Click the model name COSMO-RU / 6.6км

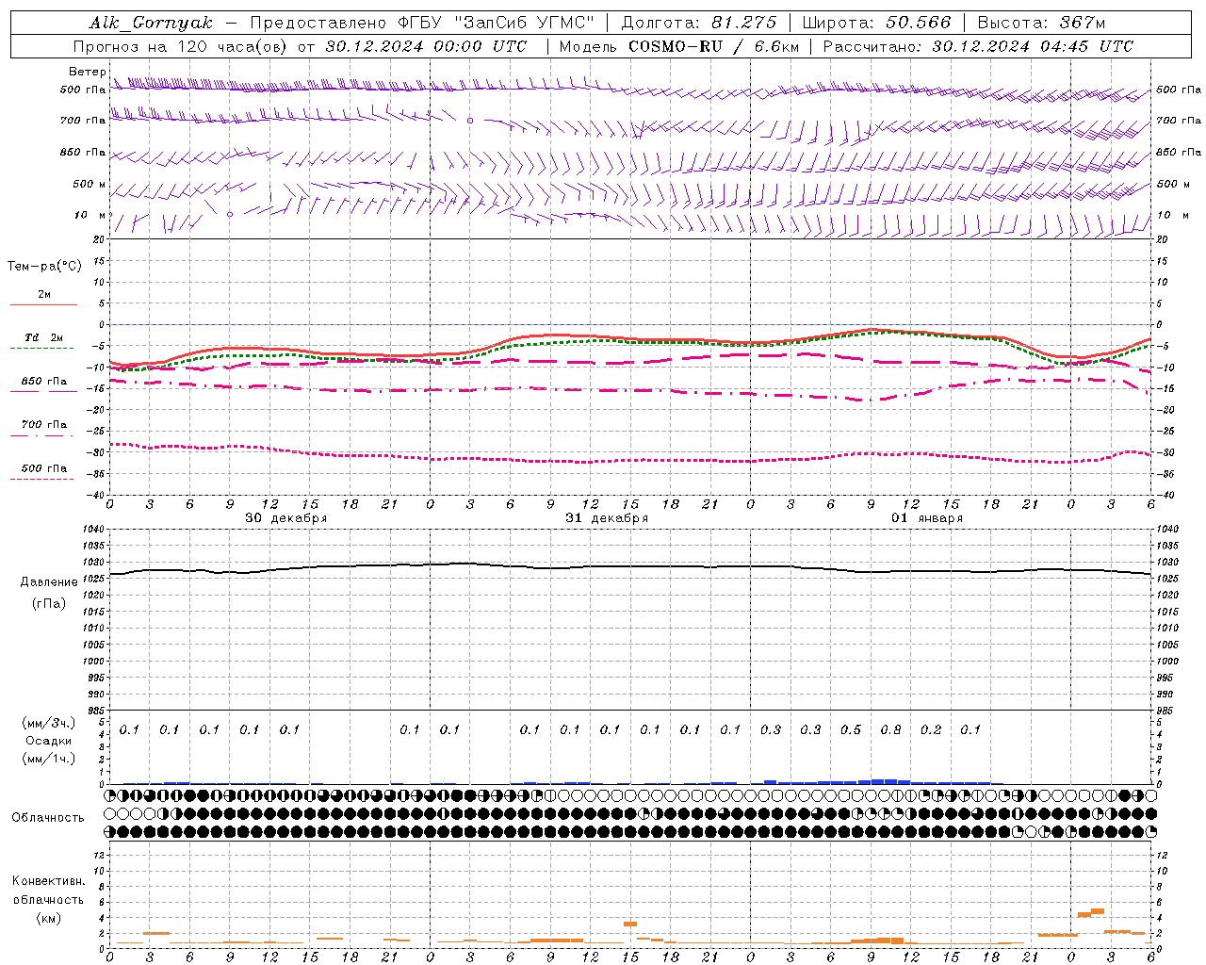click(713, 46)
